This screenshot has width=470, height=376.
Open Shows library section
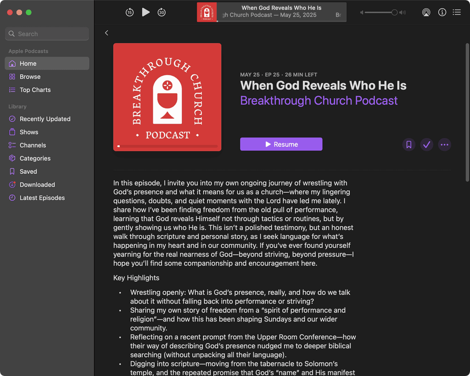(x=47, y=132)
